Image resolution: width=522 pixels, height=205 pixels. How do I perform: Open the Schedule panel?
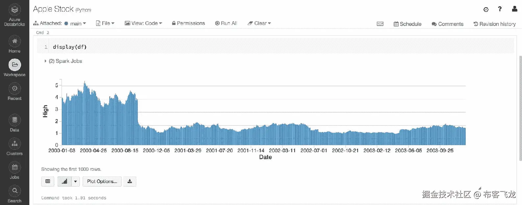click(407, 24)
